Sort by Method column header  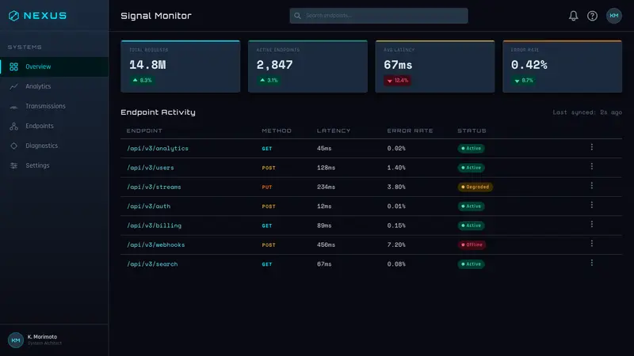click(277, 131)
